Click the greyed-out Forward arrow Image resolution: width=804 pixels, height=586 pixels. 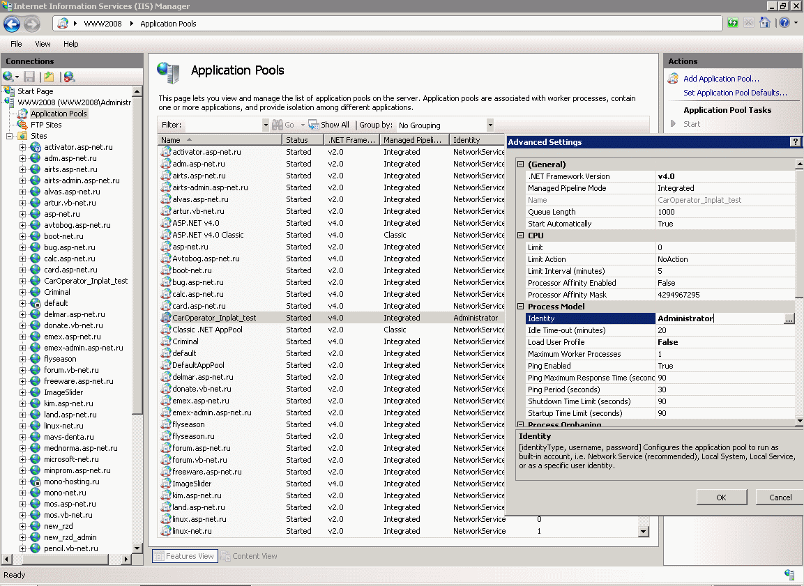coord(32,24)
